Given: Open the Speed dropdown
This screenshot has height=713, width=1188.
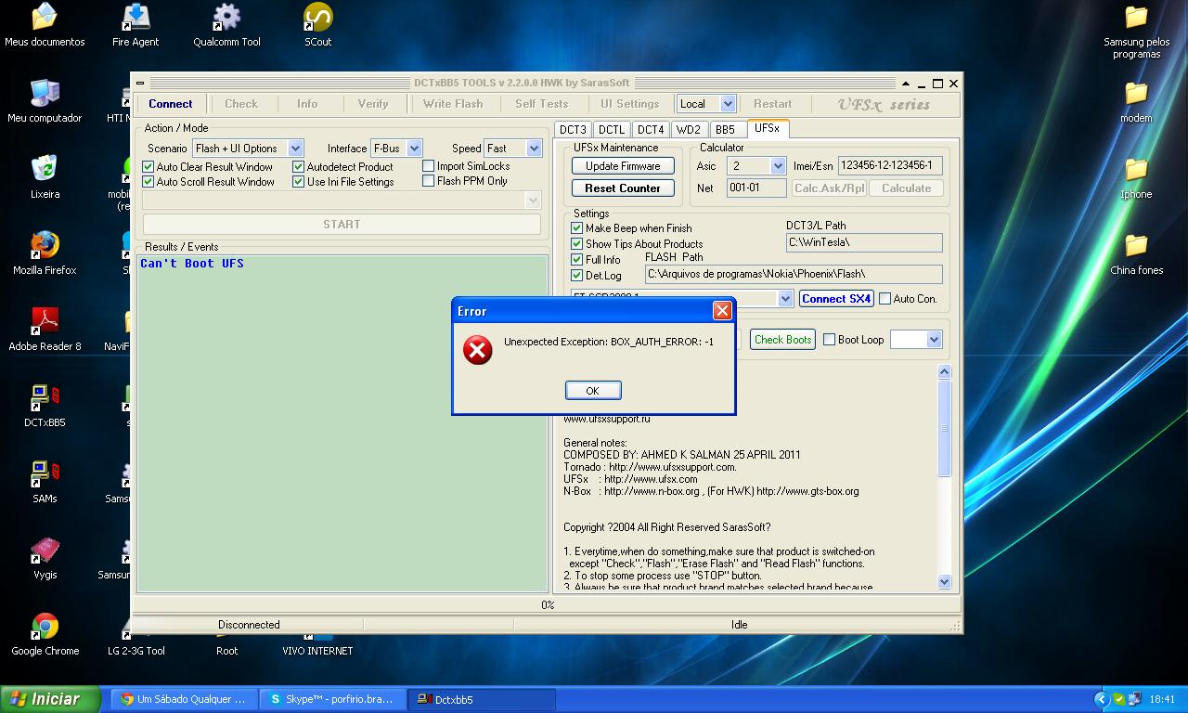Looking at the screenshot, I should coord(534,149).
